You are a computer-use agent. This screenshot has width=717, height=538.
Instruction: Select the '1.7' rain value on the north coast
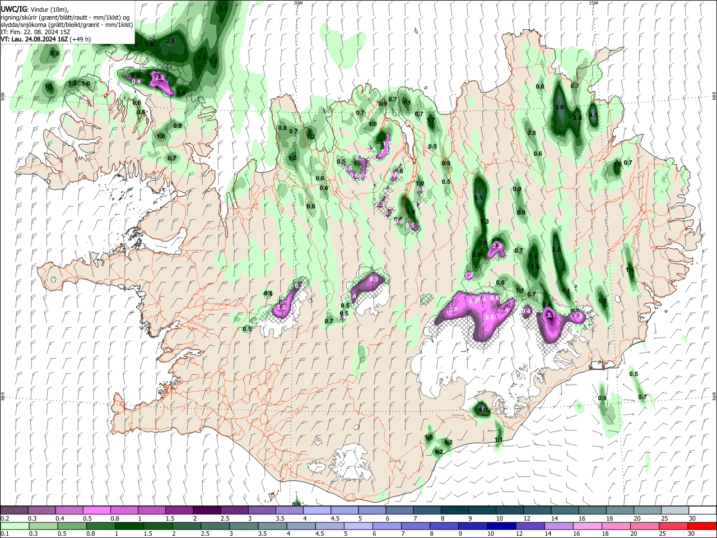[x=431, y=120]
